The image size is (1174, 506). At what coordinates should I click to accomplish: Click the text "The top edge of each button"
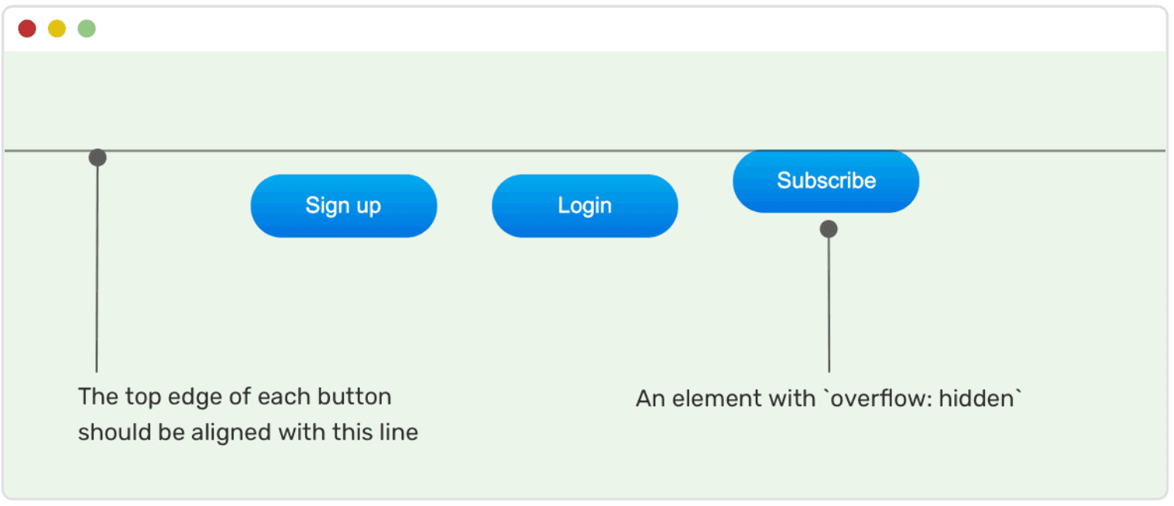click(x=235, y=397)
